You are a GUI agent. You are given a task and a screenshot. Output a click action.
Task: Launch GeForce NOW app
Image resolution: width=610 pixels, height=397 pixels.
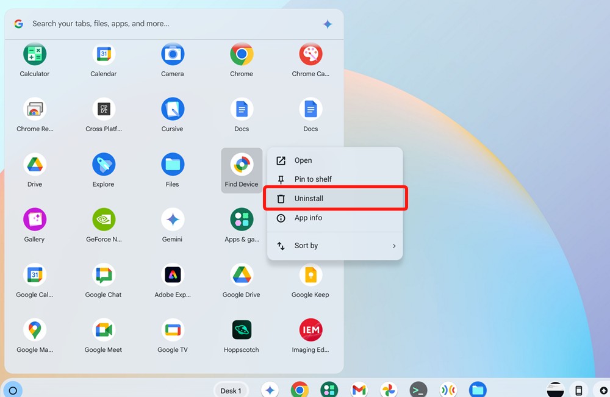104,220
